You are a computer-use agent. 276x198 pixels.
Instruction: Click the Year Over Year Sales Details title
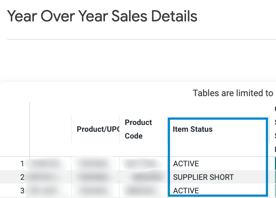(x=102, y=16)
